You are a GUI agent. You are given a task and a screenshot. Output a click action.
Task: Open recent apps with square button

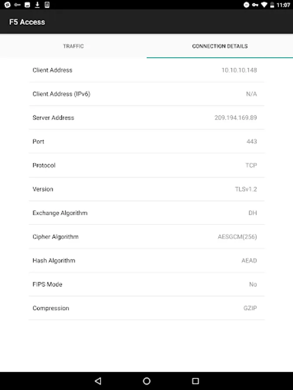195,381
